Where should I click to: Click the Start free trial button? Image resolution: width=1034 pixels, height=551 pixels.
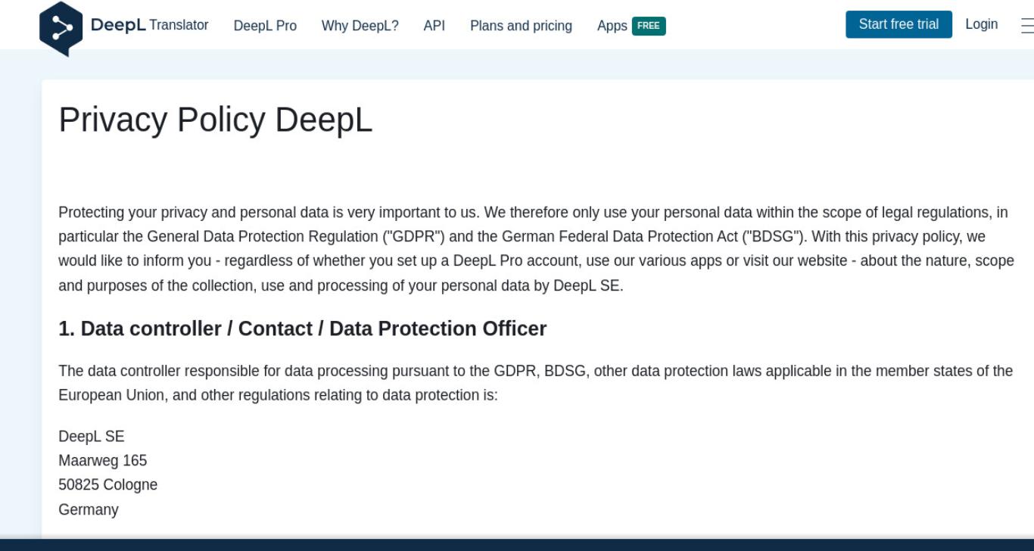(x=899, y=24)
